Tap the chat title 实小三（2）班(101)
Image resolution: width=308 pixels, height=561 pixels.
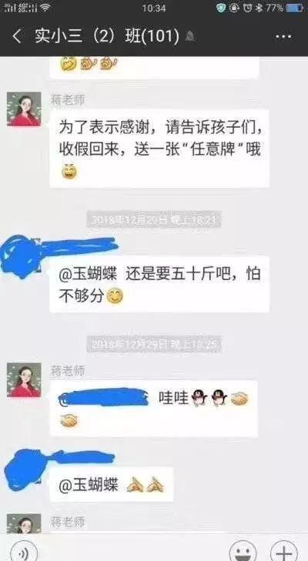click(107, 36)
